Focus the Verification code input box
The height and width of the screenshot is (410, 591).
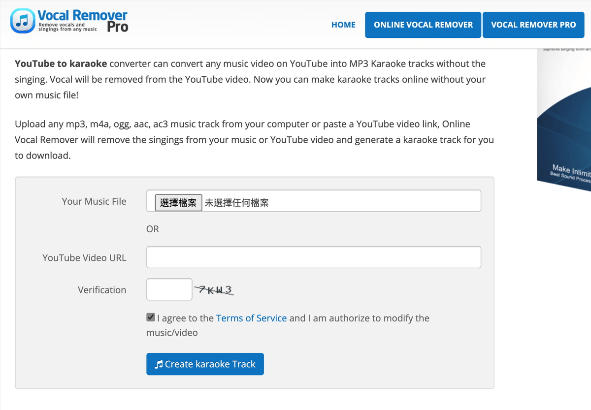click(169, 289)
